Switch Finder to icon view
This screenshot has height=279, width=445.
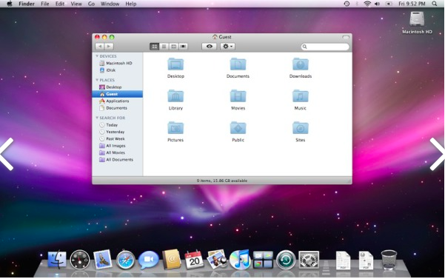(x=155, y=46)
